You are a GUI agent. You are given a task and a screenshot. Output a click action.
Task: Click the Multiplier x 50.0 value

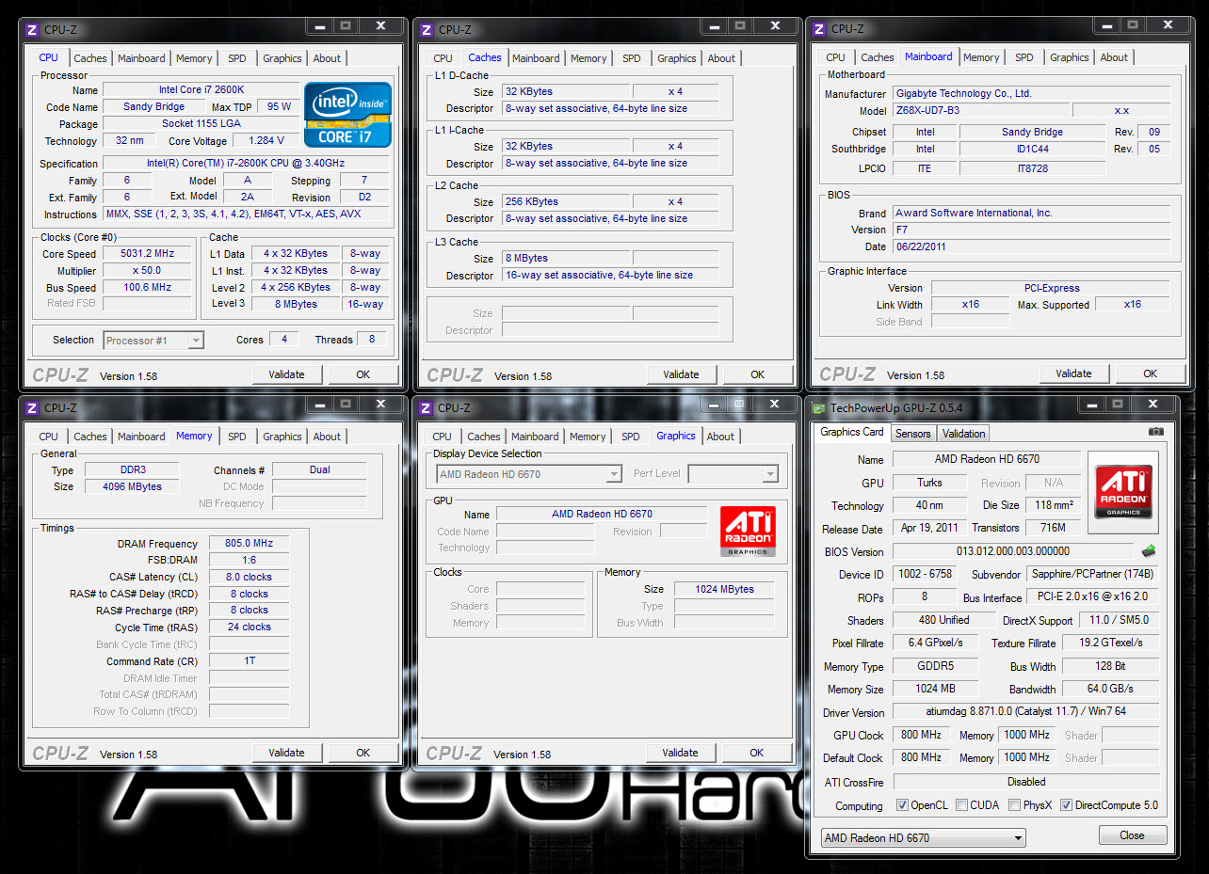point(147,271)
